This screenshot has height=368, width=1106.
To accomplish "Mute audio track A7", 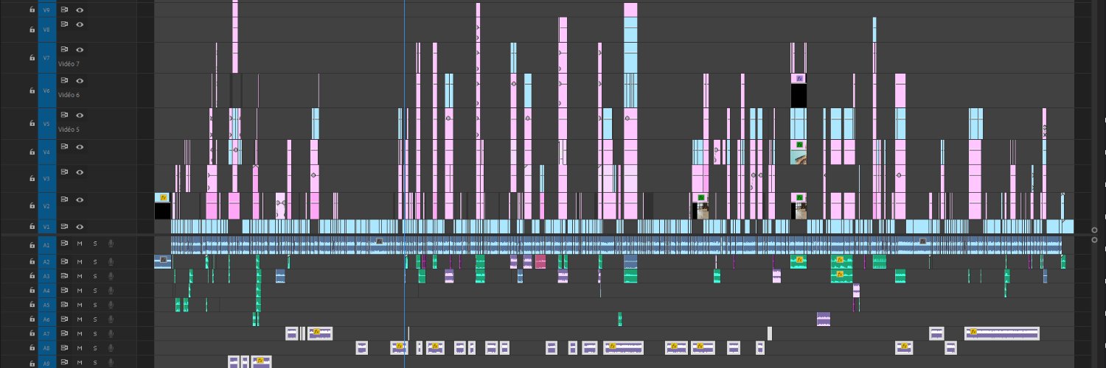I will coord(79,334).
